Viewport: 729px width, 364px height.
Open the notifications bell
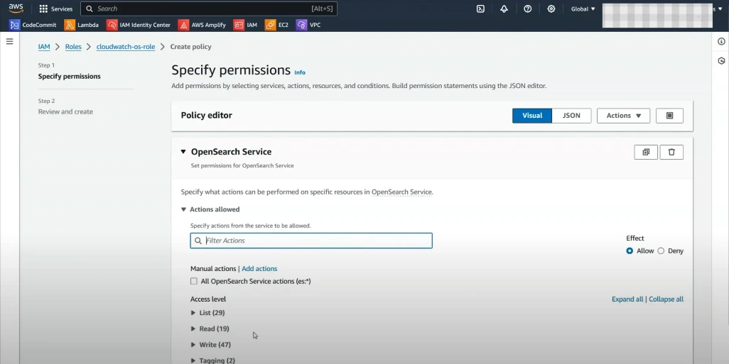[x=504, y=9]
